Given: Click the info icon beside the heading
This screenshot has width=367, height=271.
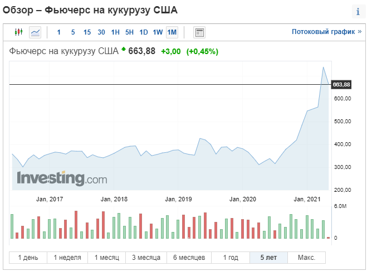Looking at the screenshot, I should [357, 12].
